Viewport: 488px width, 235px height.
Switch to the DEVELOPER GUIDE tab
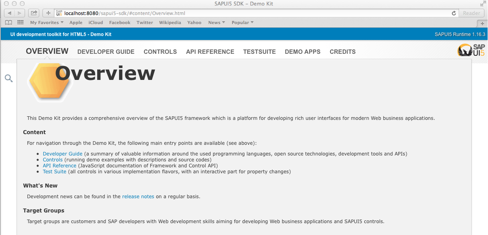106,52
